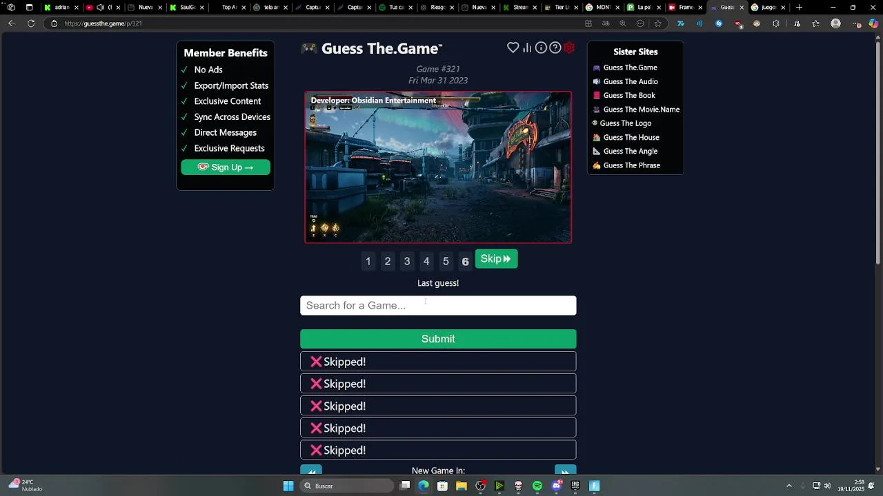Open Guess The Audio sister site
This screenshot has width=883, height=496.
coord(630,81)
